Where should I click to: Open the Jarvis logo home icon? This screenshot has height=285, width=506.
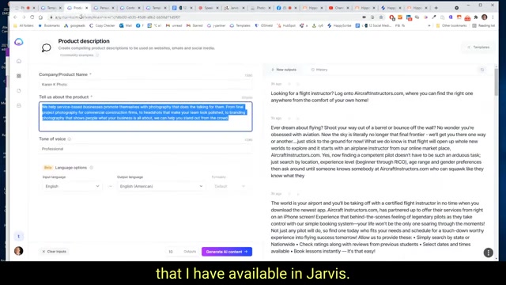pos(19,42)
